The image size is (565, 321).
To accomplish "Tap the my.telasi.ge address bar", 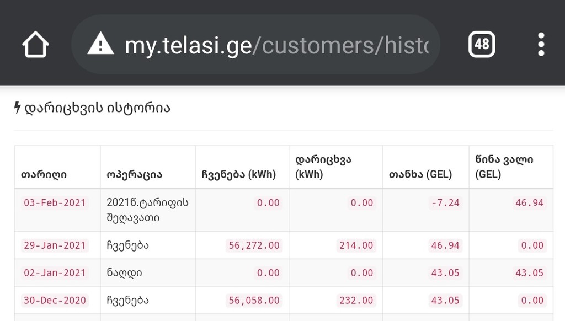I will click(x=276, y=44).
